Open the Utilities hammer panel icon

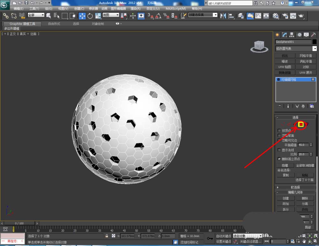coord(314,35)
